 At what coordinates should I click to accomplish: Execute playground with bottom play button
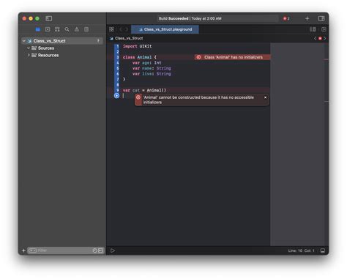pos(113,250)
